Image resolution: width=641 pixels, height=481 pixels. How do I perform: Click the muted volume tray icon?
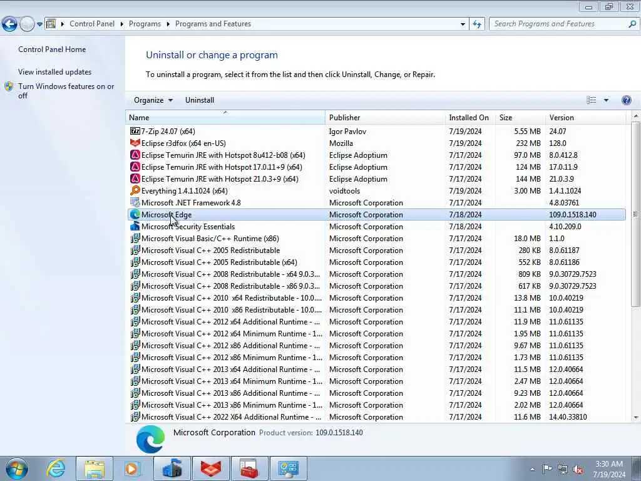[x=578, y=469]
